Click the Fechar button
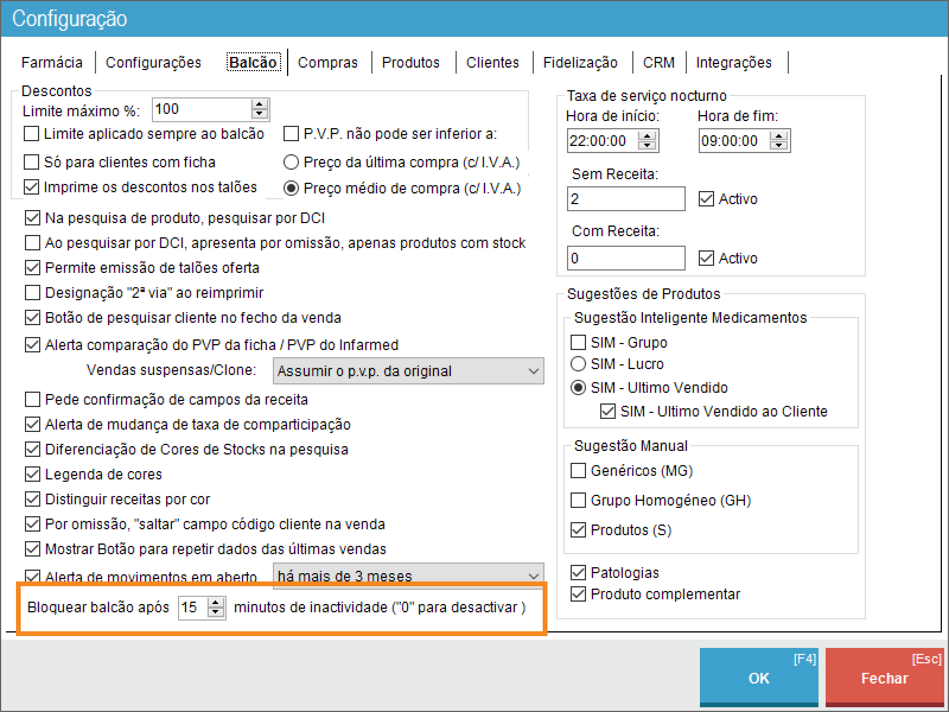Image resolution: width=949 pixels, height=712 pixels. (884, 678)
